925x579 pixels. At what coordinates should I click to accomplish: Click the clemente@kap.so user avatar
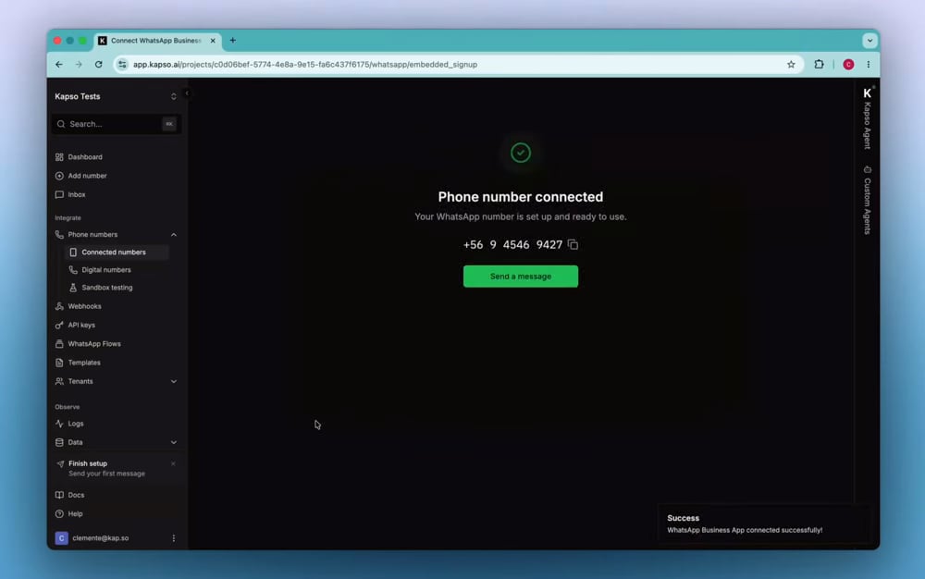(61, 538)
